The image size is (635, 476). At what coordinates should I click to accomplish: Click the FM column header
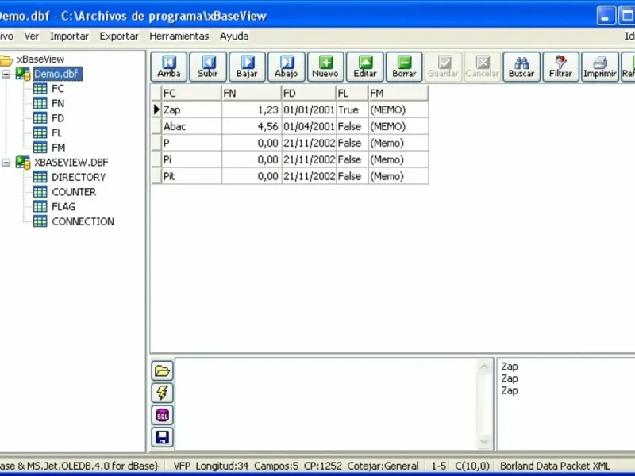click(398, 93)
